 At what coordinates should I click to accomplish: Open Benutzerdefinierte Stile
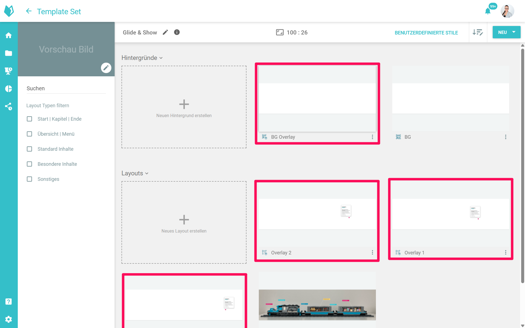click(x=426, y=33)
